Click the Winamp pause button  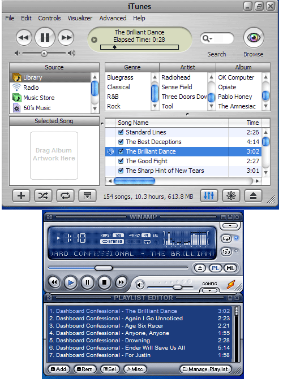pos(88,282)
